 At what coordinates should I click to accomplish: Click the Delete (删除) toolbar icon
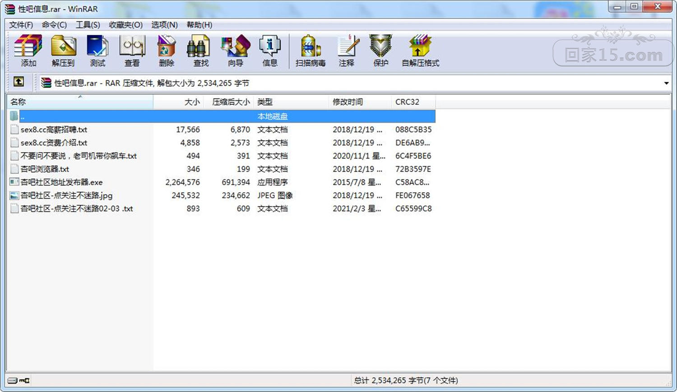(166, 51)
